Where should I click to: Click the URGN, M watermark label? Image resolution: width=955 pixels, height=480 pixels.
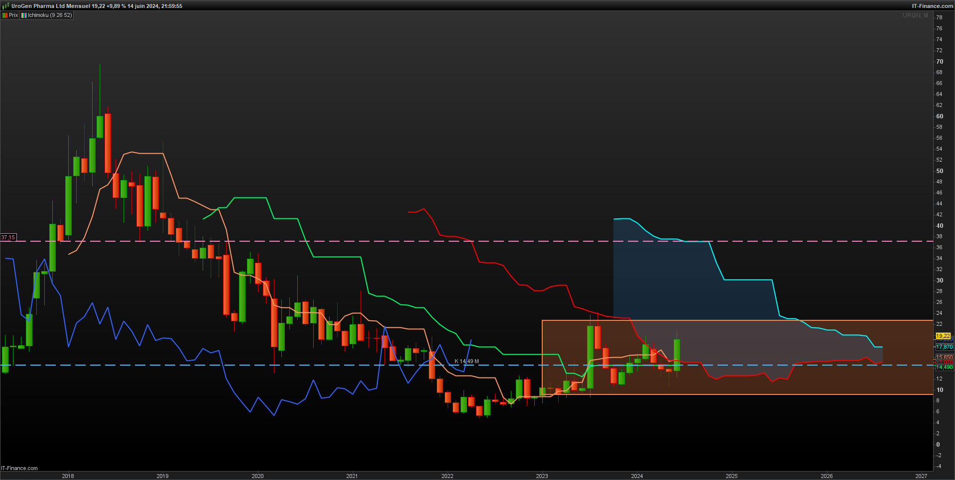click(915, 15)
